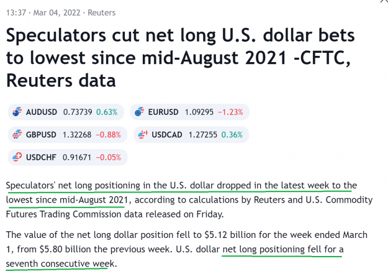
Task: Click the EURUSD −1.23% change value
Action: pos(230,112)
